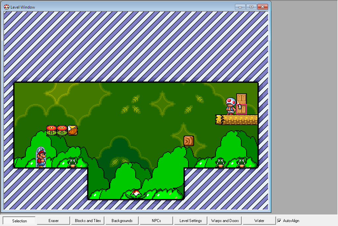338x226 pixels.
Task: Open Warps and Doors panel
Action: tap(225, 221)
